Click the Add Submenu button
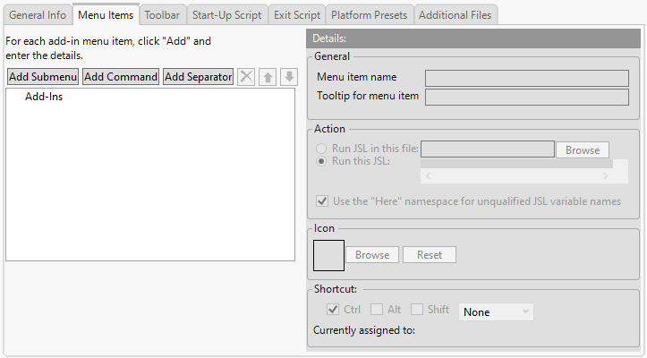Image resolution: width=647 pixels, height=358 pixels. click(43, 77)
